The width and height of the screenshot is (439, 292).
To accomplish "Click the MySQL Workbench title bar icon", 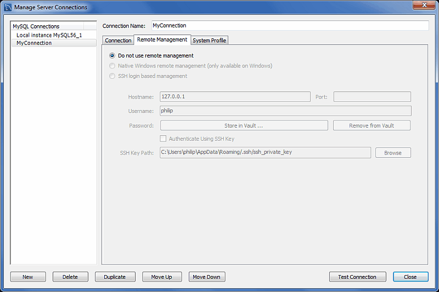I will click(7, 7).
